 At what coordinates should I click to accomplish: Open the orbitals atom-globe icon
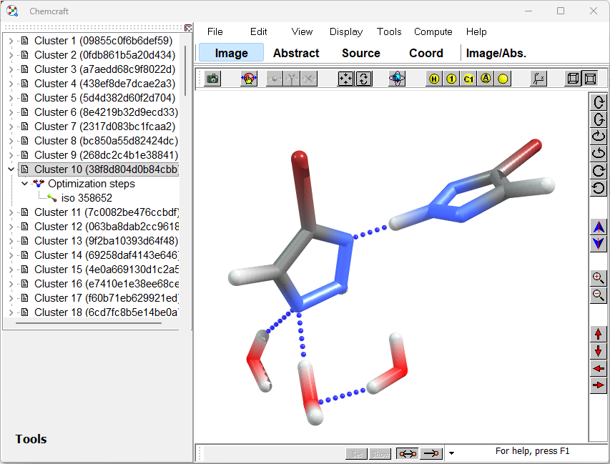[397, 79]
